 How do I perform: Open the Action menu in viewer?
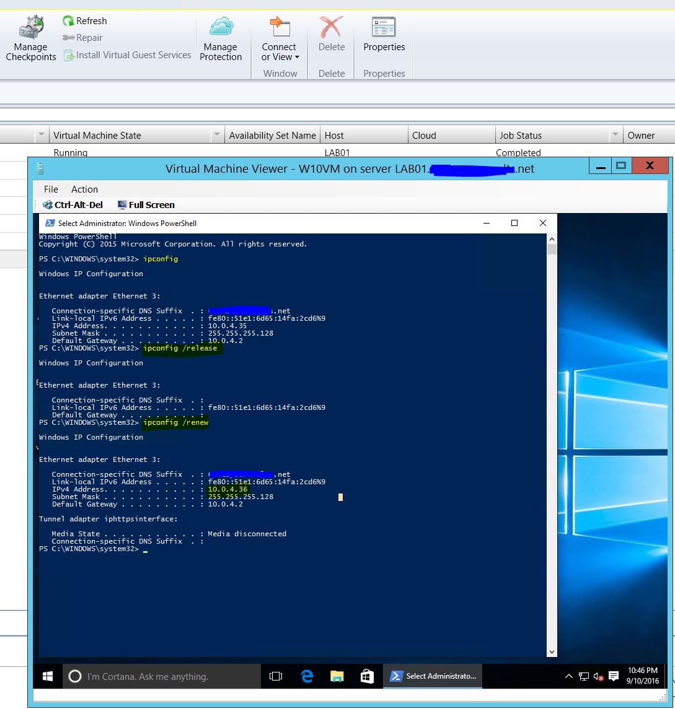[84, 189]
